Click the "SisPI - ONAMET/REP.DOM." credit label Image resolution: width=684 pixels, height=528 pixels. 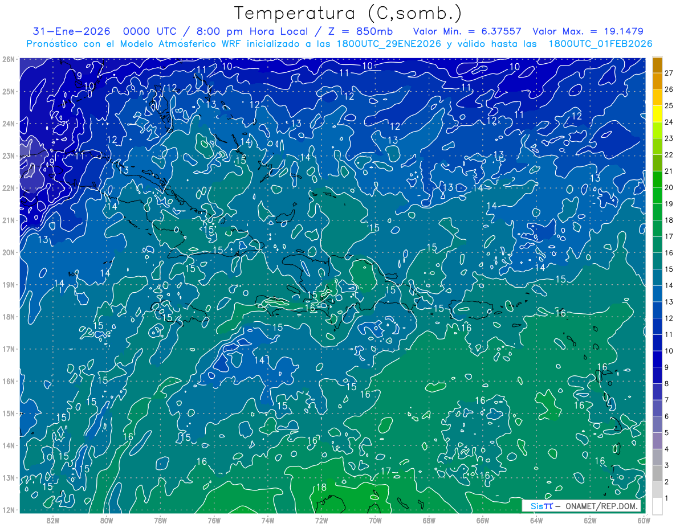(581, 506)
